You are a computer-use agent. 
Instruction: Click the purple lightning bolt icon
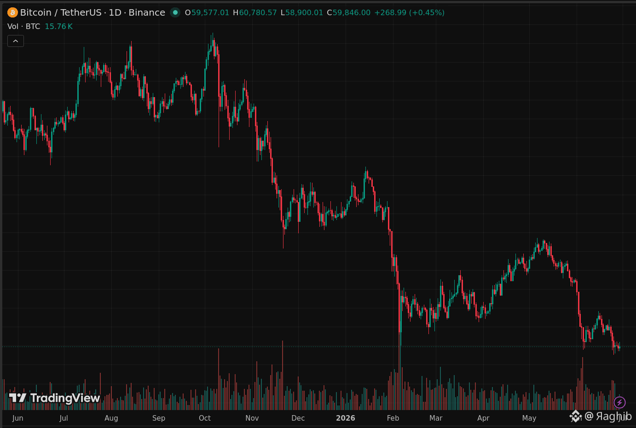pyautogui.click(x=619, y=403)
